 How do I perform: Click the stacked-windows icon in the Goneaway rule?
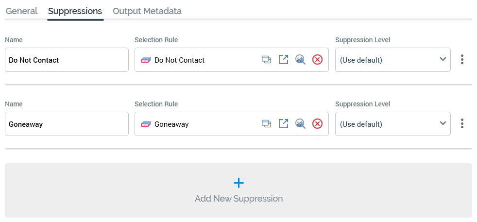pos(266,124)
